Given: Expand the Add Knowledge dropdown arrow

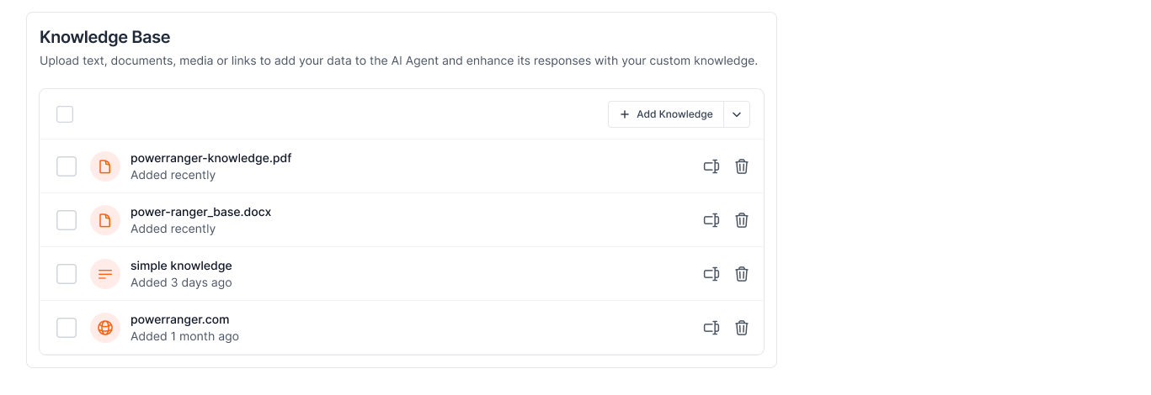Looking at the screenshot, I should (x=737, y=114).
